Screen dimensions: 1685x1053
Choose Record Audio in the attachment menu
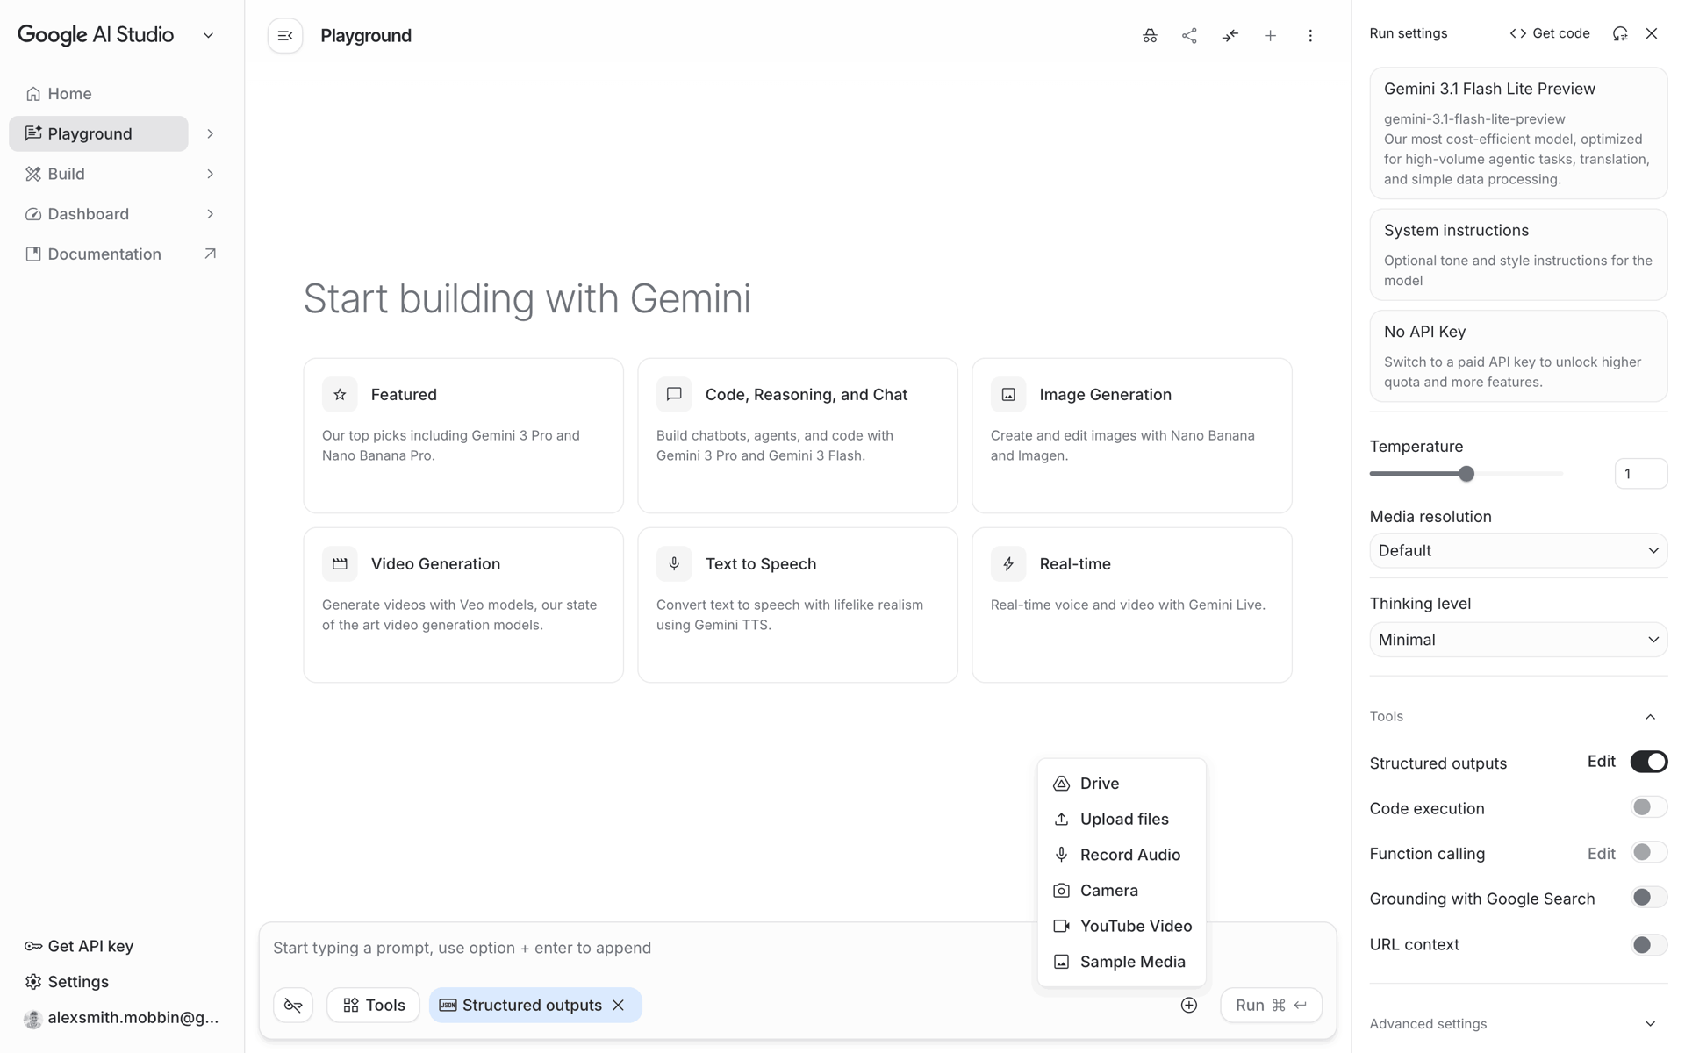coord(1122,855)
